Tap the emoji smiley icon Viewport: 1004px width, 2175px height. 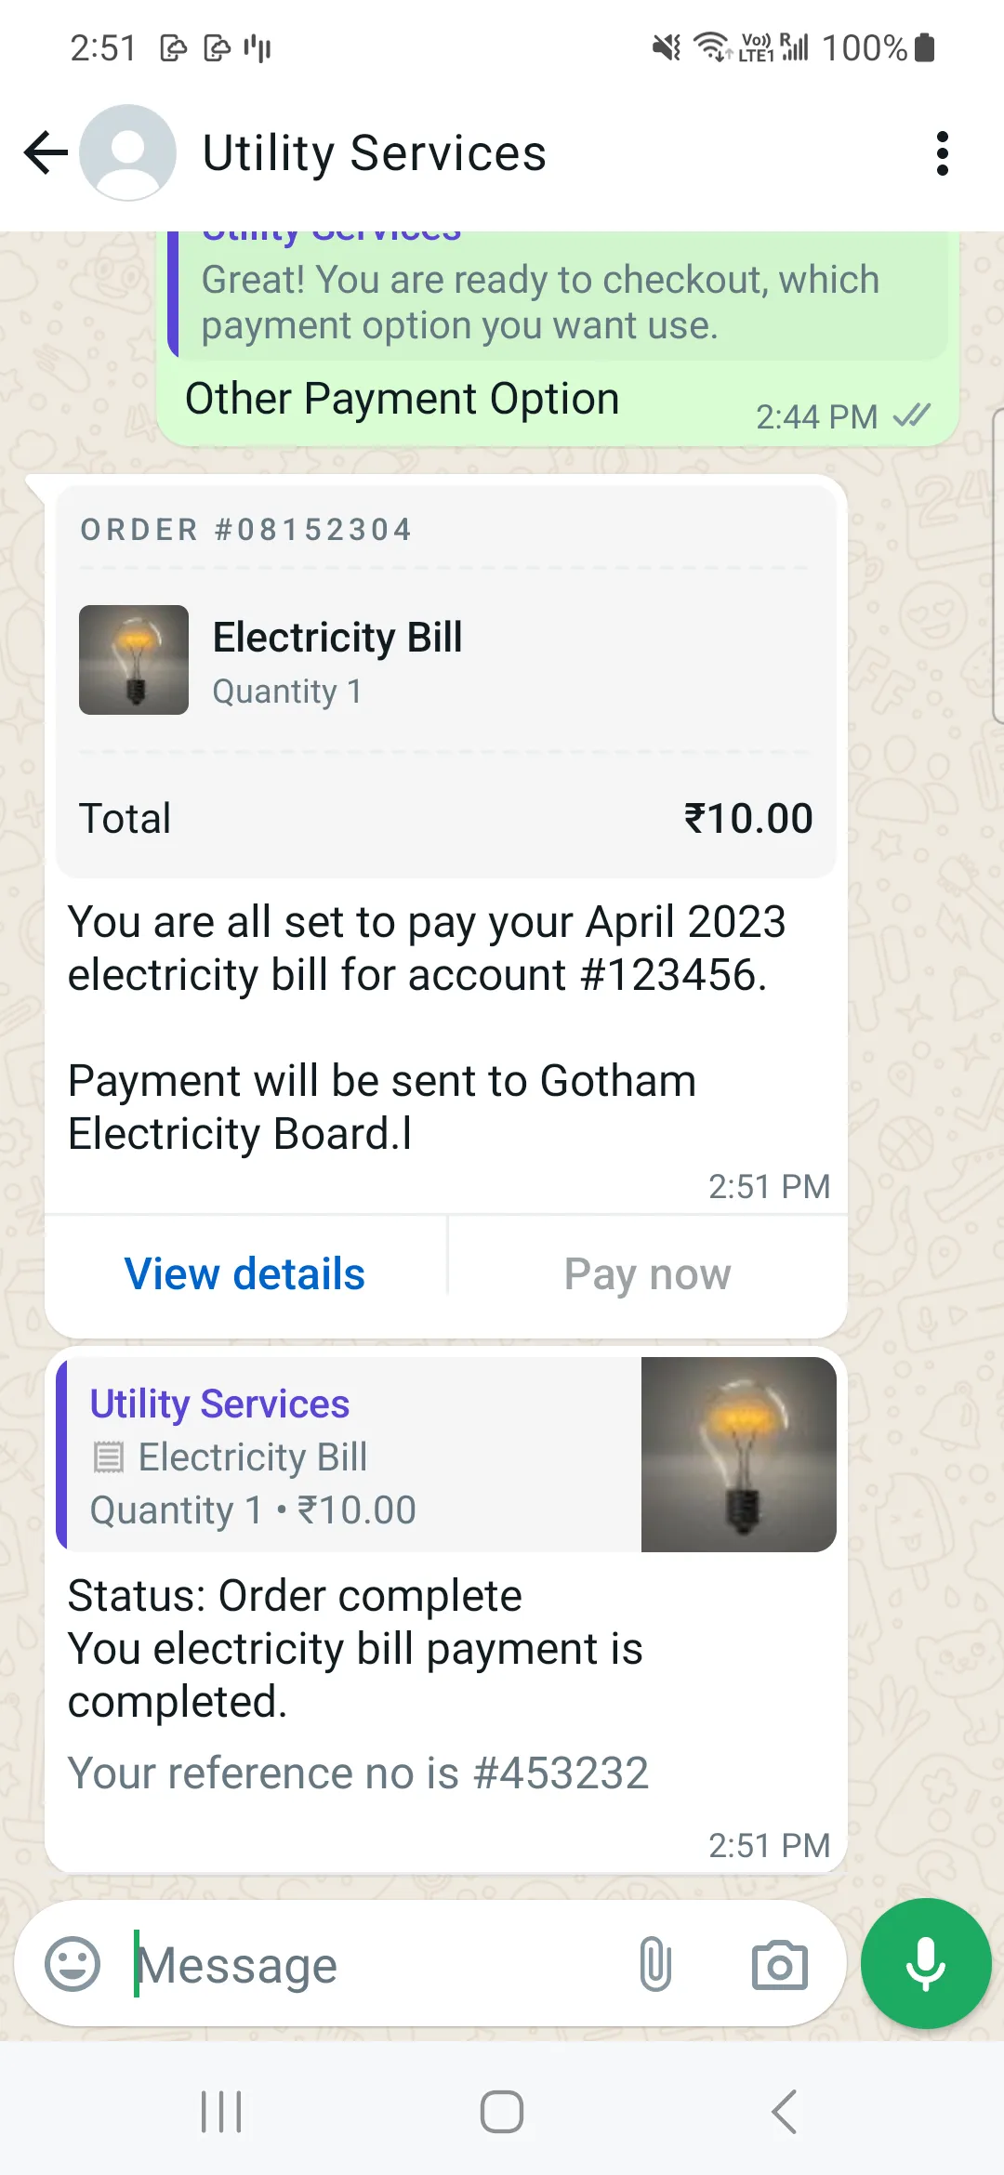click(x=73, y=1964)
